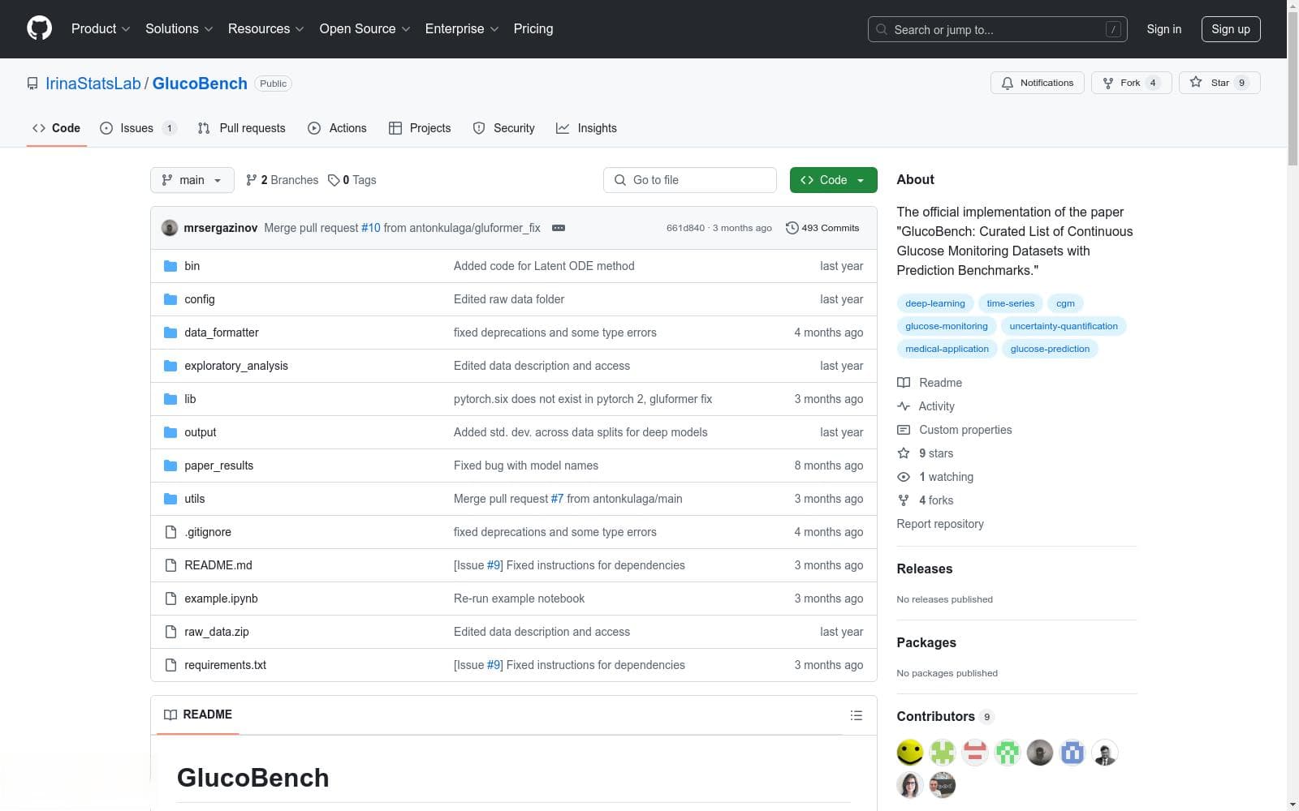1299x811 pixels.
Task: Click the deep-learning topic tag
Action: (935, 303)
